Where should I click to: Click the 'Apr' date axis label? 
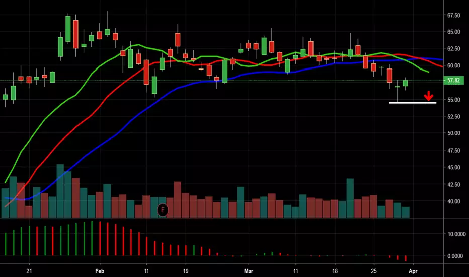[413, 271]
